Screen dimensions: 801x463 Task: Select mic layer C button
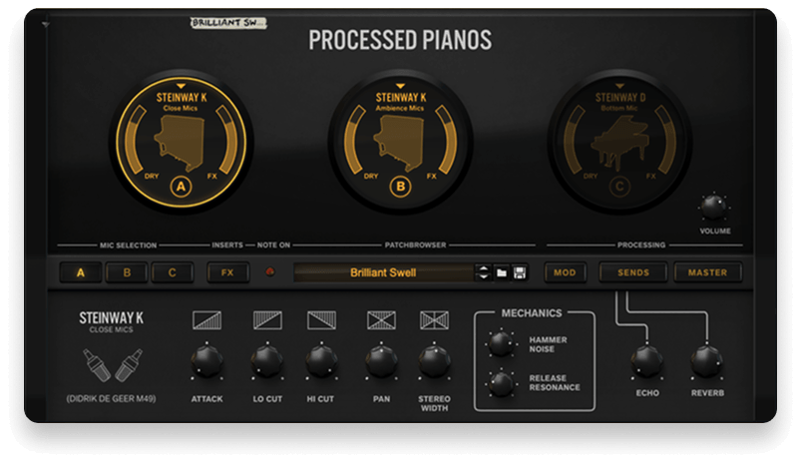(173, 272)
